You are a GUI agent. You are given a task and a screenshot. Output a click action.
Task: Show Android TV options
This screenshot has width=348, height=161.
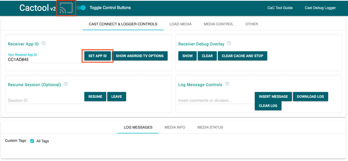point(140,56)
